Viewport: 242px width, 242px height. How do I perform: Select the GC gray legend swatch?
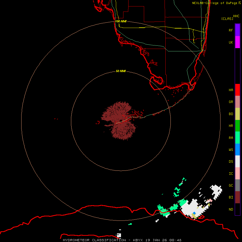237,185
